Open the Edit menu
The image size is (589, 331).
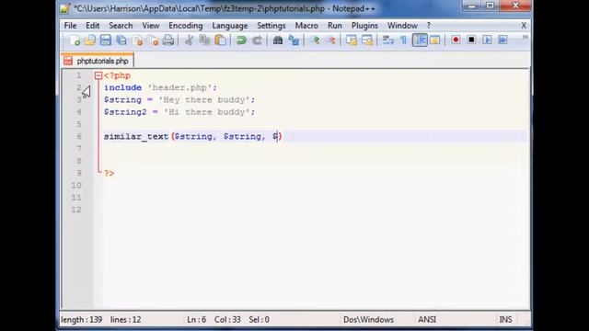pyautogui.click(x=92, y=26)
